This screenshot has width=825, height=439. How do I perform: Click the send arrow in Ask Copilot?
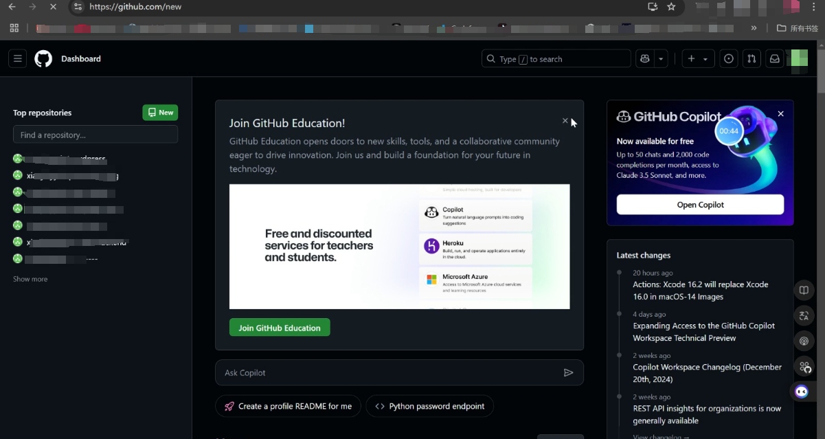(568, 372)
